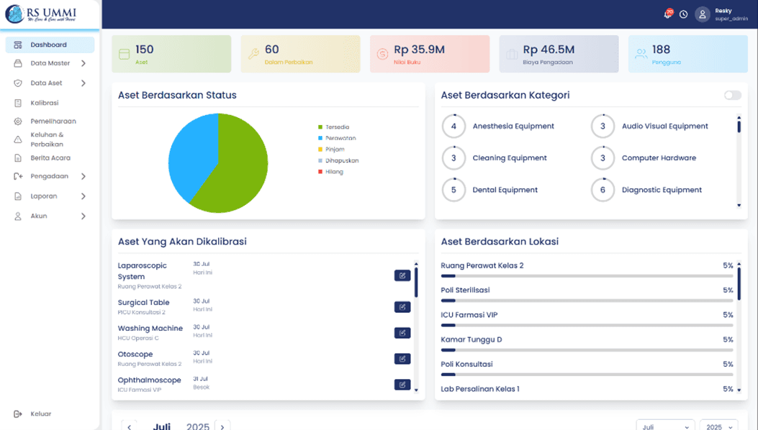
Task: Click the Keluar logout icon at bottom
Action: point(19,413)
